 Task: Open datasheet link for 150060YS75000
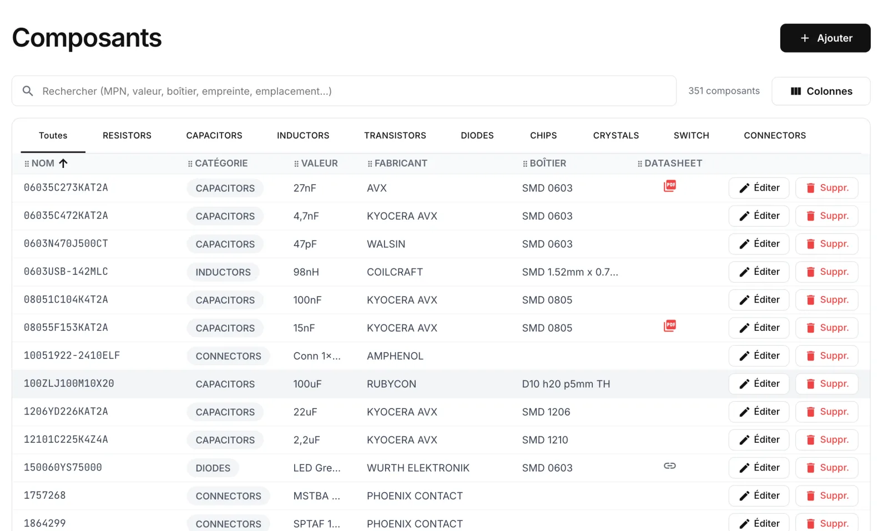coord(670,466)
